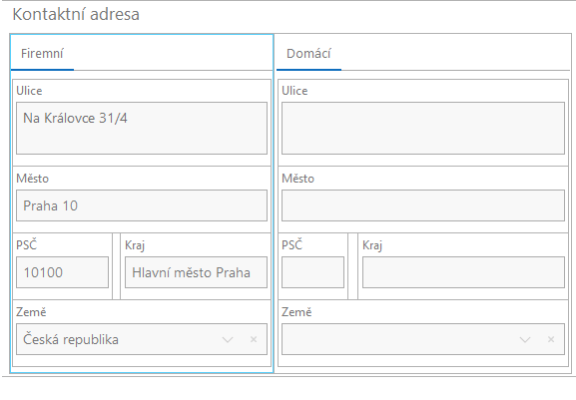
Task: Click the Kontaktní adresa section heading
Action: (76, 15)
